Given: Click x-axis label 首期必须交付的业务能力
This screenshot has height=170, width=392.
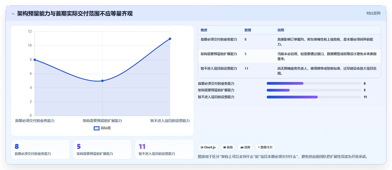Looking at the screenshot, I should (x=35, y=121).
